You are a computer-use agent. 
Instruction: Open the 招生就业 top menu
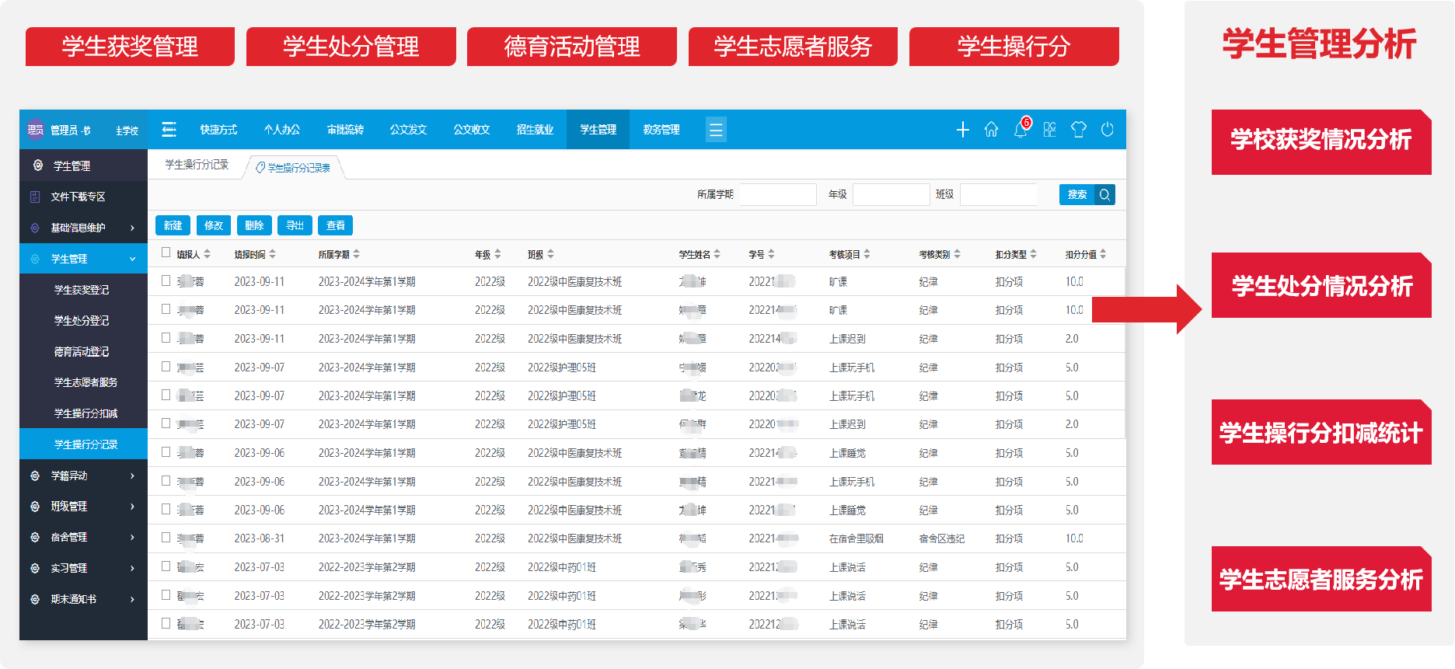click(535, 130)
